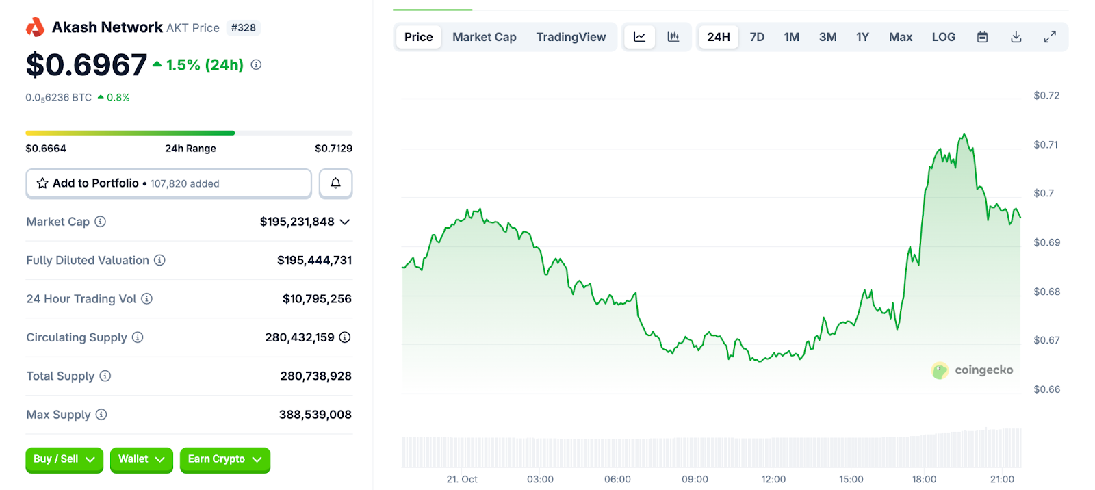Image resolution: width=1095 pixels, height=490 pixels.
Task: Open the Earn Crypto dropdown
Action: click(225, 459)
